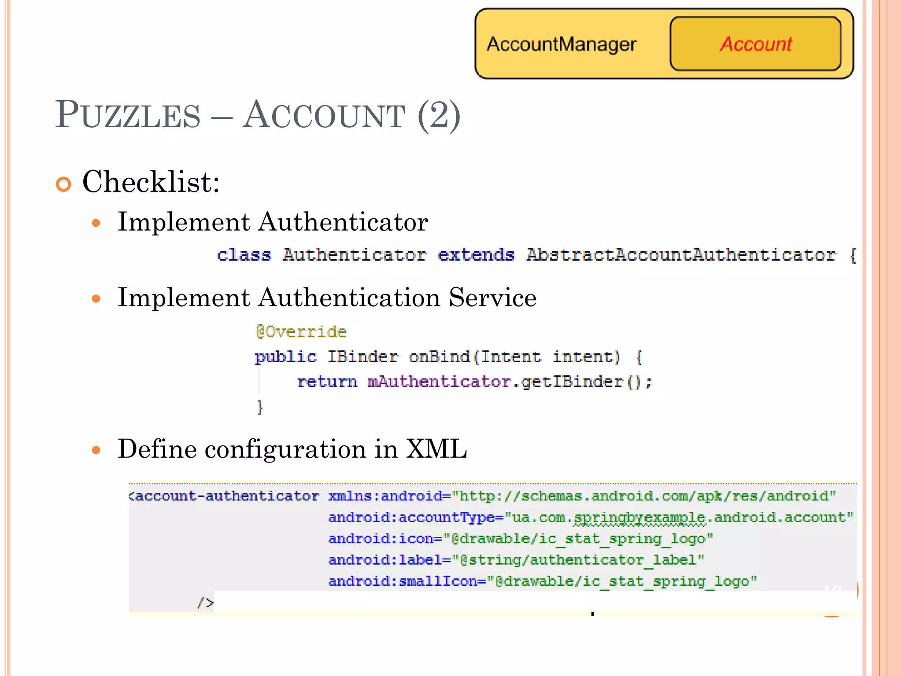Image resolution: width=902 pixels, height=676 pixels.
Task: Click the android:icon attribute line
Action: point(521,539)
